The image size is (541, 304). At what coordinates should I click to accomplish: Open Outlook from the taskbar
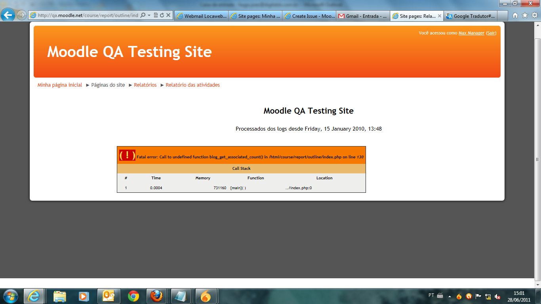(109, 296)
